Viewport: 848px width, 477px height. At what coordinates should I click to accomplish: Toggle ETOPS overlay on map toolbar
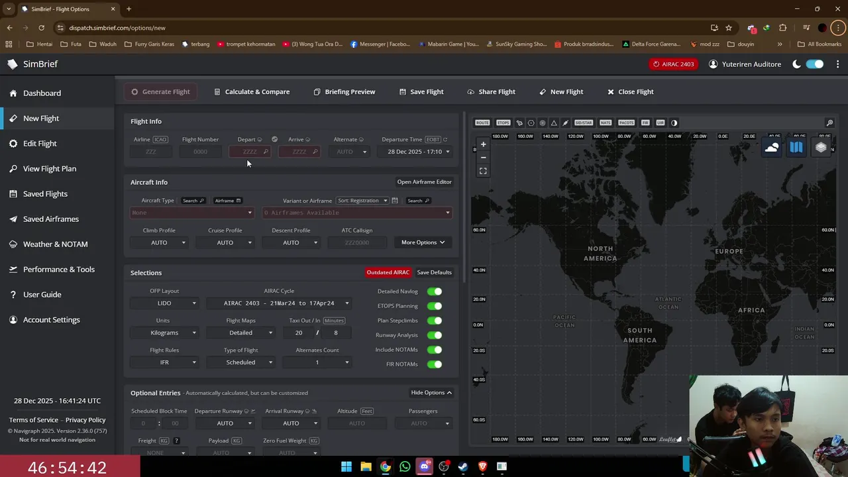pyautogui.click(x=503, y=123)
